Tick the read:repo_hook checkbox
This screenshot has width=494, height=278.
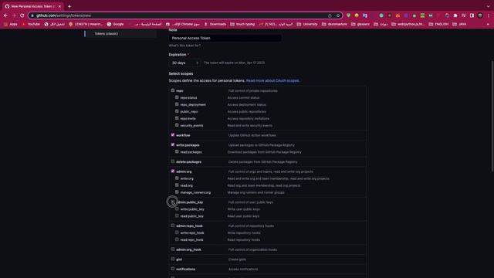pyautogui.click(x=177, y=239)
